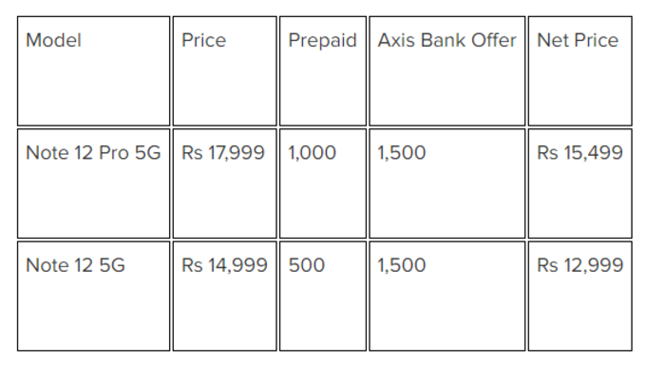Click Axis offer 1,500 for Note 12 Pro

pyautogui.click(x=447, y=183)
